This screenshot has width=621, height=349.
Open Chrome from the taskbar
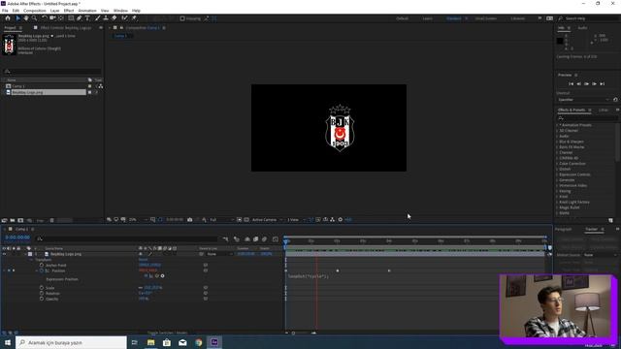198,342
